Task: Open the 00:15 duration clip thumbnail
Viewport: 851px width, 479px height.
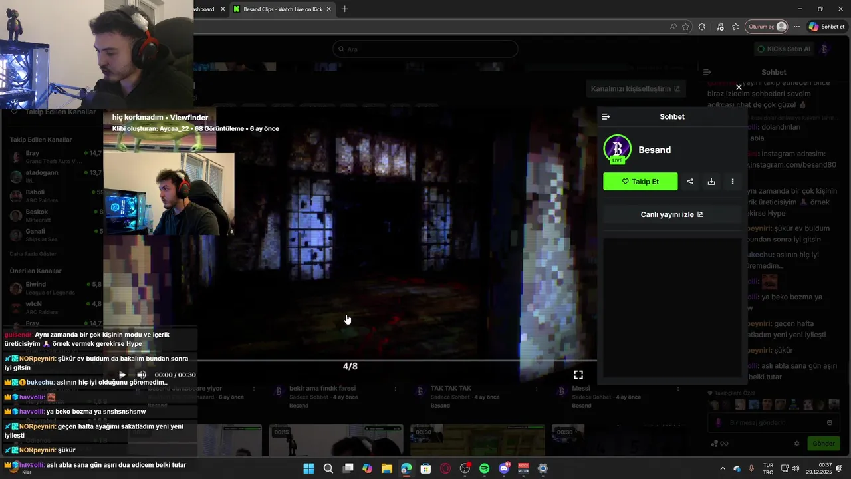Action: (x=336, y=440)
